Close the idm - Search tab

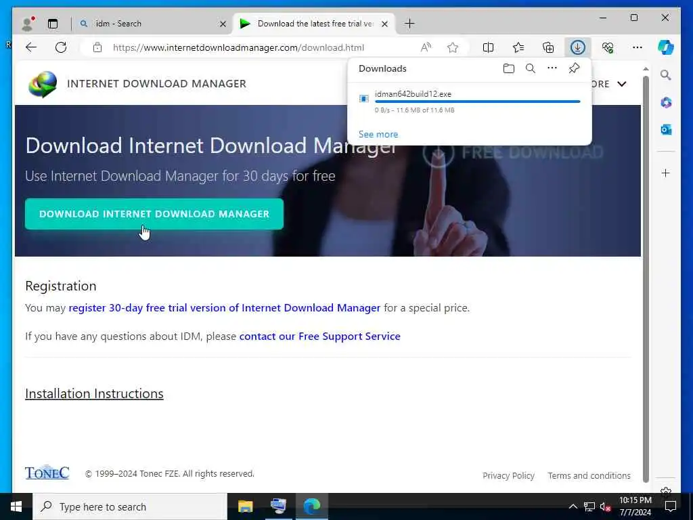click(223, 24)
